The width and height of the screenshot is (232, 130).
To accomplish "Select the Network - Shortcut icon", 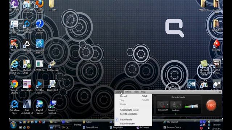I will click(52, 107).
